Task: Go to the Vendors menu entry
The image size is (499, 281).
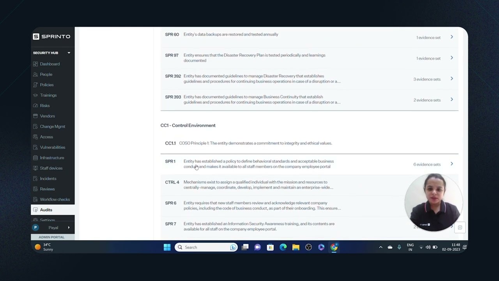Action: point(47,116)
